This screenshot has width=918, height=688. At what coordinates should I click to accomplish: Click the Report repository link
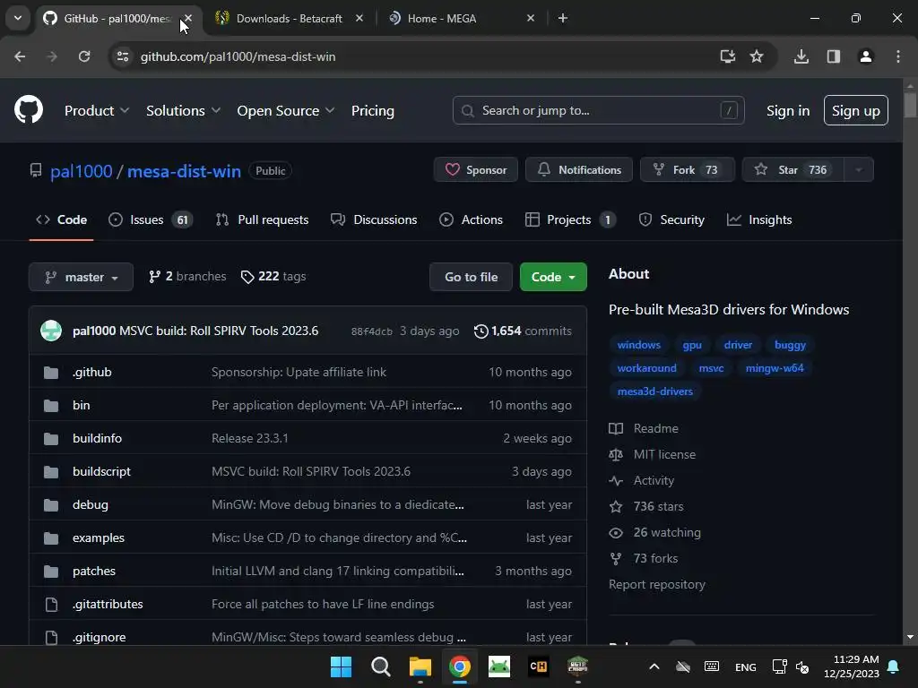tap(657, 584)
